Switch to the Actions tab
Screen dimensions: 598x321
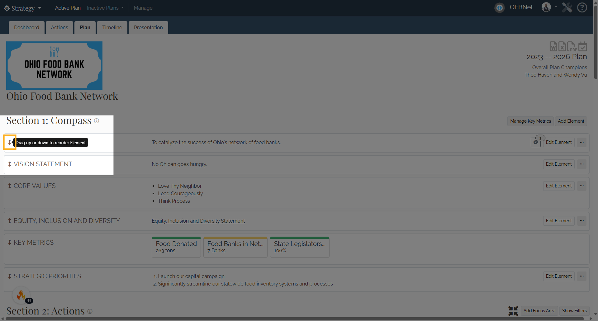pyautogui.click(x=59, y=27)
